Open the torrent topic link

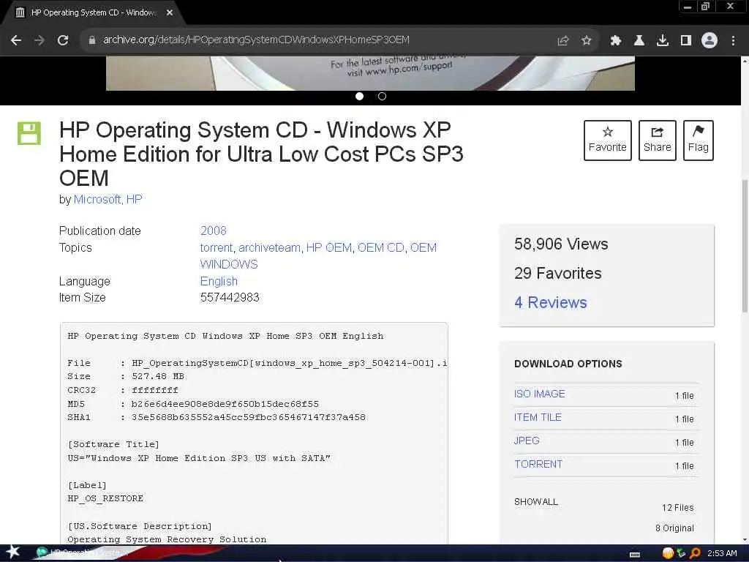tap(217, 247)
